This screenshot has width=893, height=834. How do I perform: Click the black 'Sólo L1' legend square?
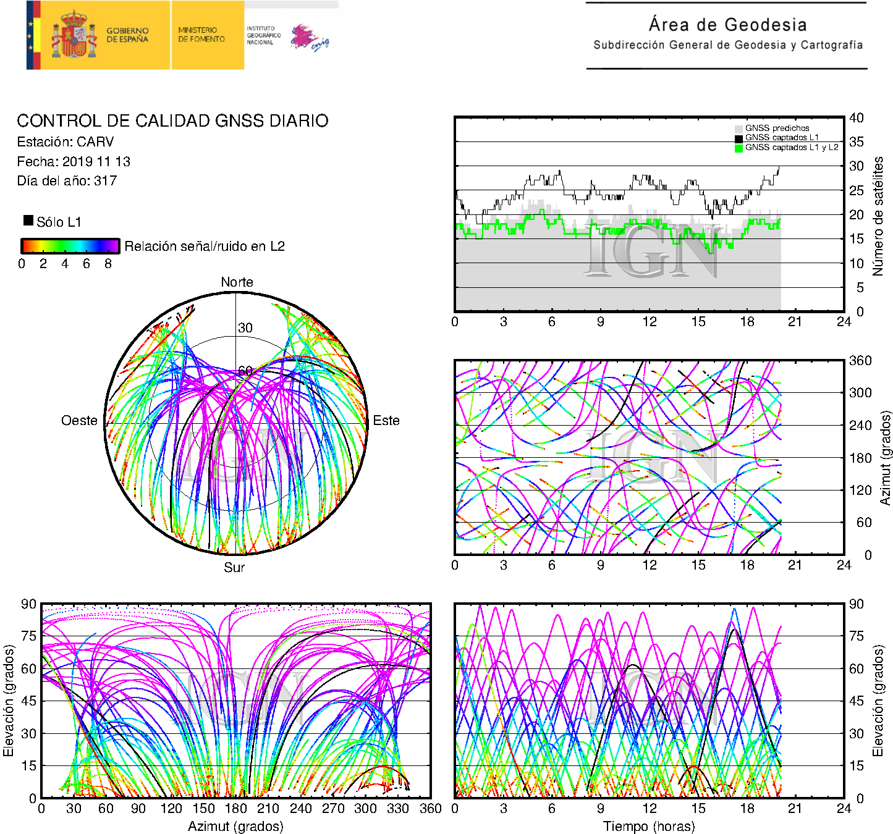[28, 221]
